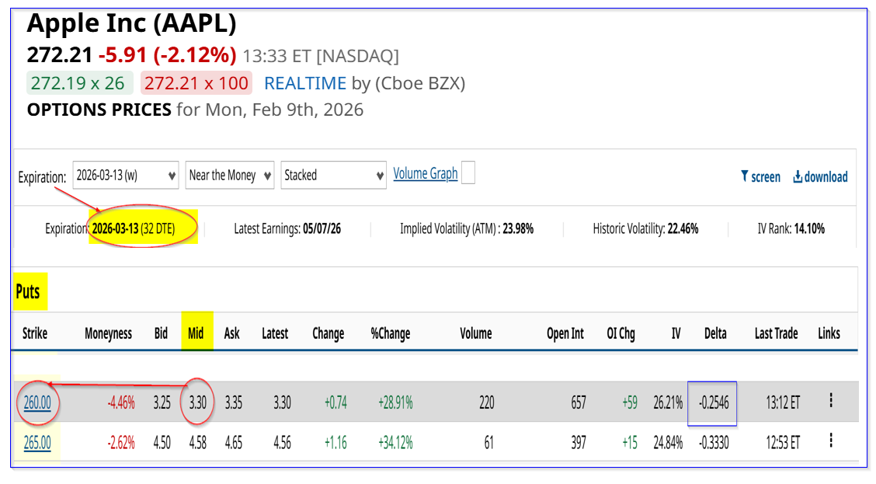
Task: Sort by the Moneyness column header
Action: (108, 333)
